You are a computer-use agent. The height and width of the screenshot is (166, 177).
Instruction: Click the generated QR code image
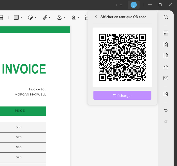pos(122,57)
